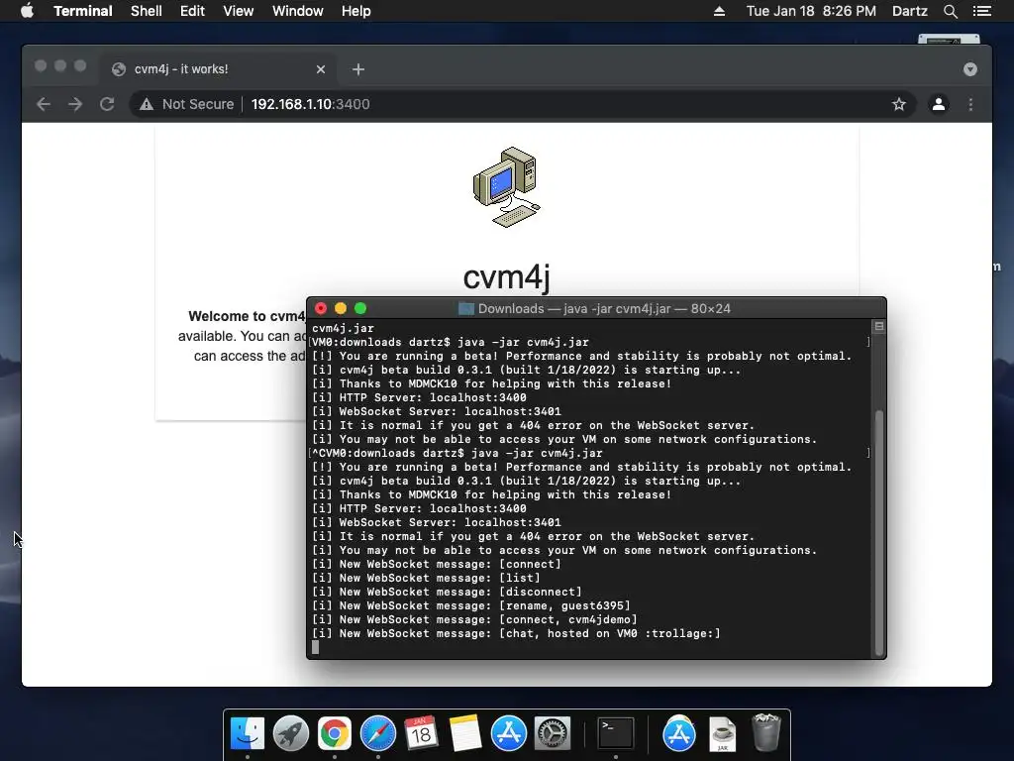This screenshot has width=1014, height=761.
Task: Go back in browser
Action: coord(44,104)
